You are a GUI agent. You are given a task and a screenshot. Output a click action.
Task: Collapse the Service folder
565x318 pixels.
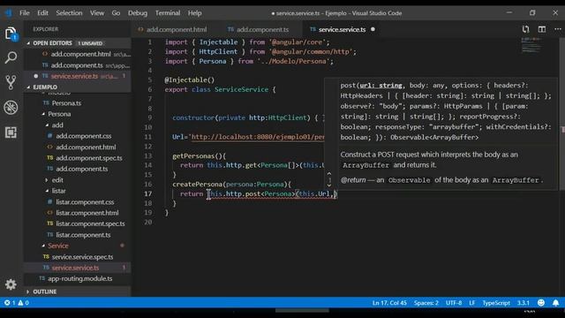point(57,246)
